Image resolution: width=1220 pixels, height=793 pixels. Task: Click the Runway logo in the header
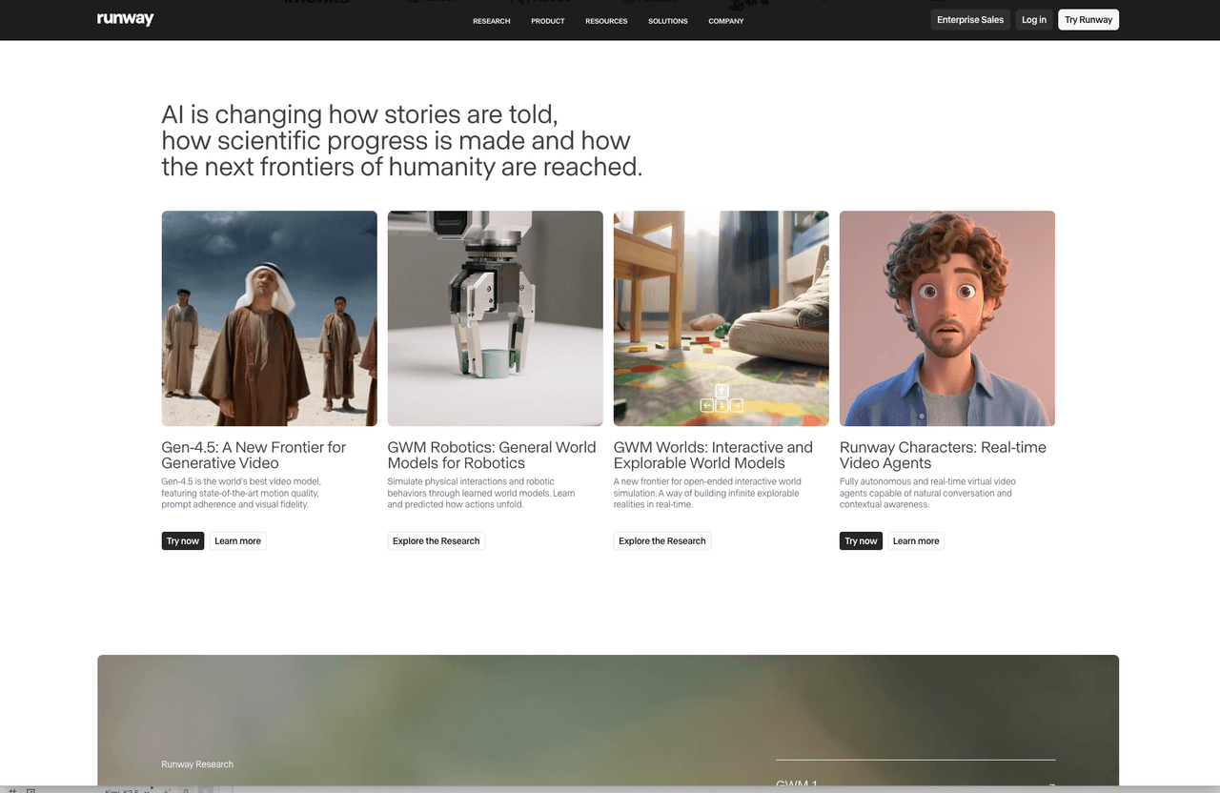[125, 19]
